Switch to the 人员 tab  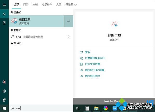click(59, 4)
